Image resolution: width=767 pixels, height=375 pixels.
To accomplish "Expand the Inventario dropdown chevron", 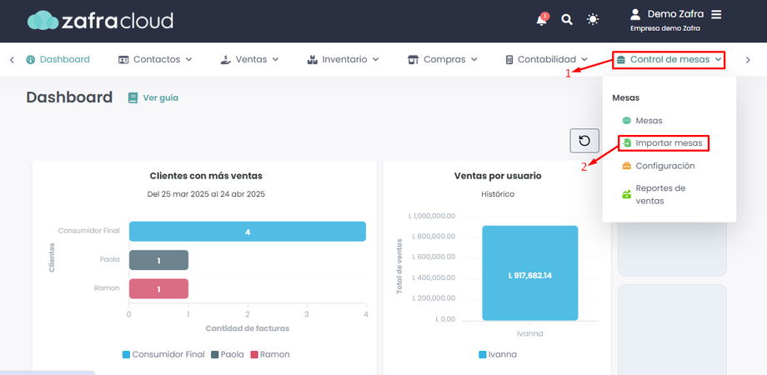I will click(376, 60).
